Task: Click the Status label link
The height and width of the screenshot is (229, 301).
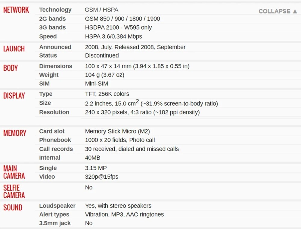Action: click(x=48, y=55)
